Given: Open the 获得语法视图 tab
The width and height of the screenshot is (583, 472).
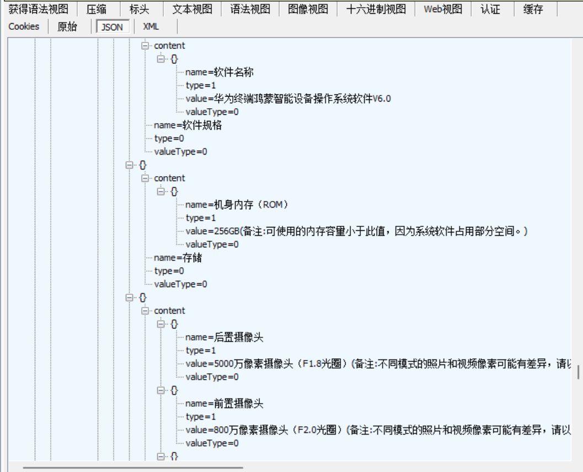Looking at the screenshot, I should [x=38, y=9].
